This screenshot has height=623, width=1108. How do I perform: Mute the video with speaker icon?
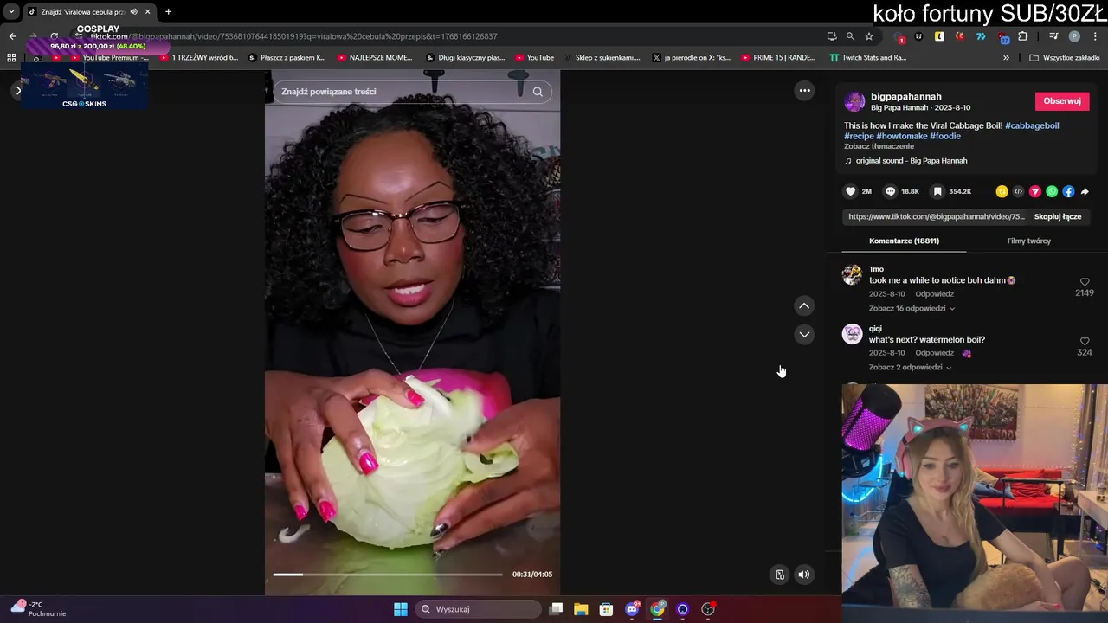[804, 575]
